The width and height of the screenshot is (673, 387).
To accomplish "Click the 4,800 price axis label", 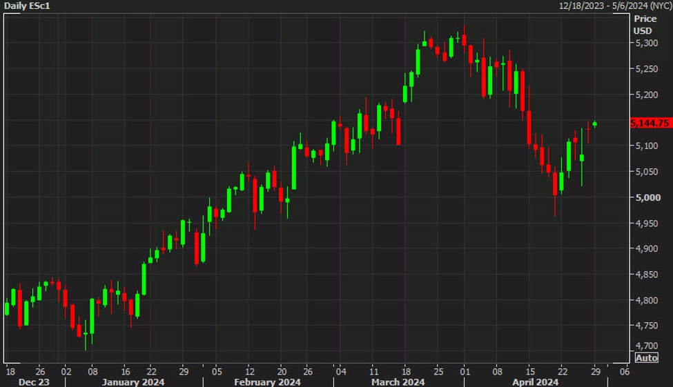I will [646, 300].
